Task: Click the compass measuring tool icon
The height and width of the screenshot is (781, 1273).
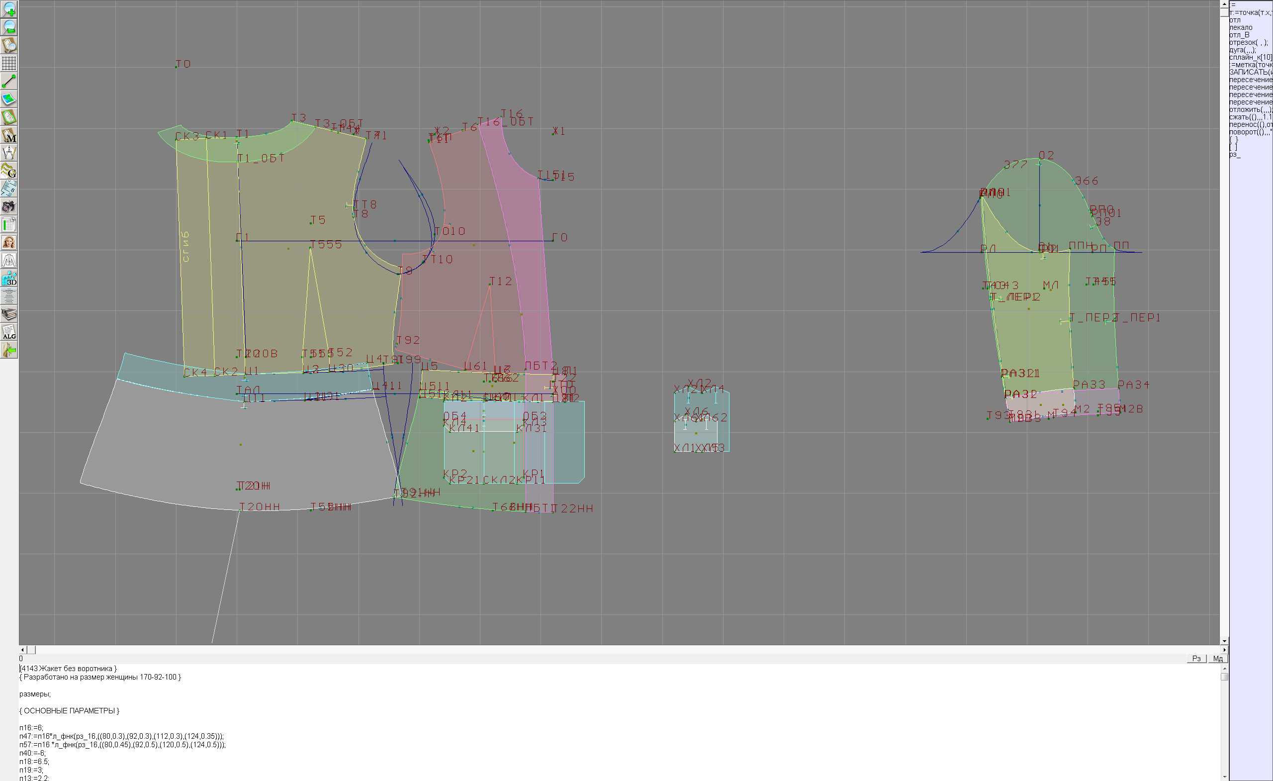Action: coord(9,153)
